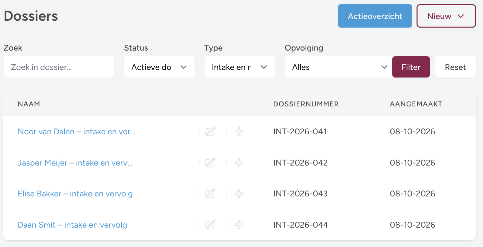
Task: Click the lightning action icon for Daan Smit
Action: click(239, 225)
